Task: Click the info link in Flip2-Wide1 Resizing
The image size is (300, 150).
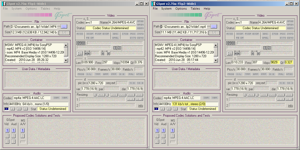Action: (x=290, y=106)
